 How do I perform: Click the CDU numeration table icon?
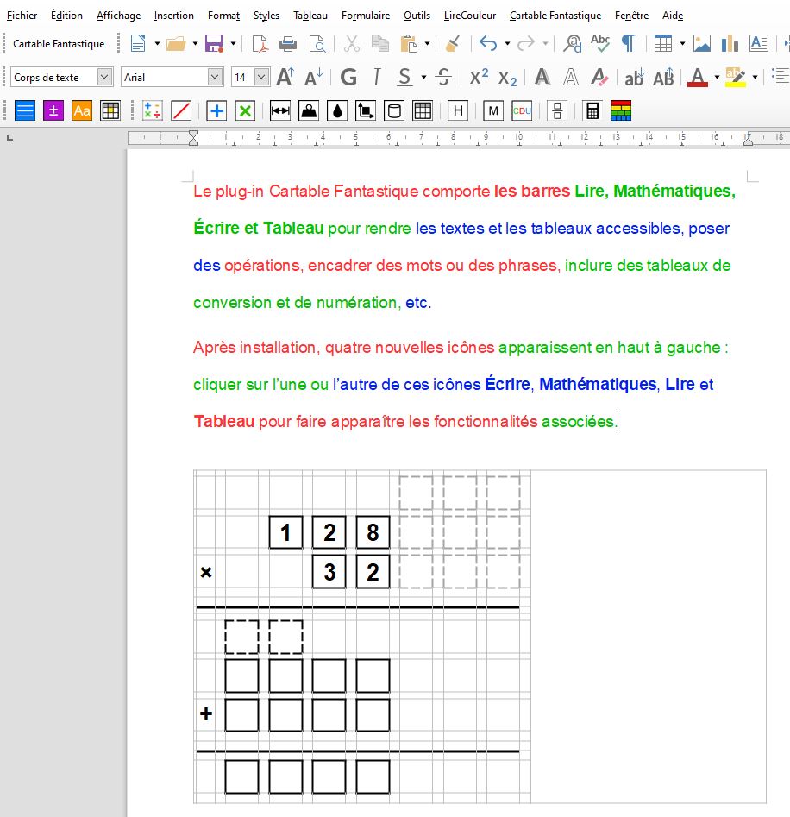coord(522,111)
